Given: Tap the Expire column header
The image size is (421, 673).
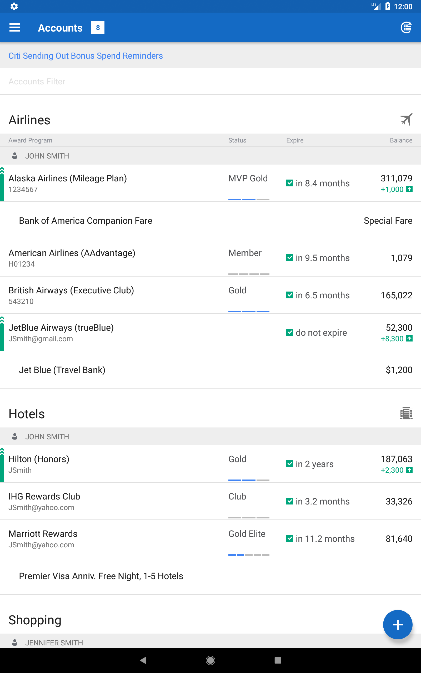Looking at the screenshot, I should pyautogui.click(x=295, y=140).
